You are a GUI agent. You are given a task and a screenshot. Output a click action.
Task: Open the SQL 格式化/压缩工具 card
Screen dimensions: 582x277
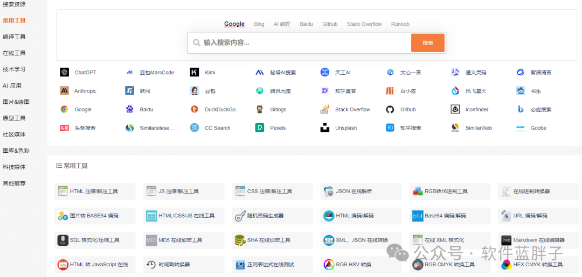coord(95,240)
